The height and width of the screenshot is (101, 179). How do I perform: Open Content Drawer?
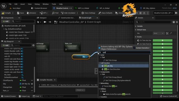(x=8, y=96)
